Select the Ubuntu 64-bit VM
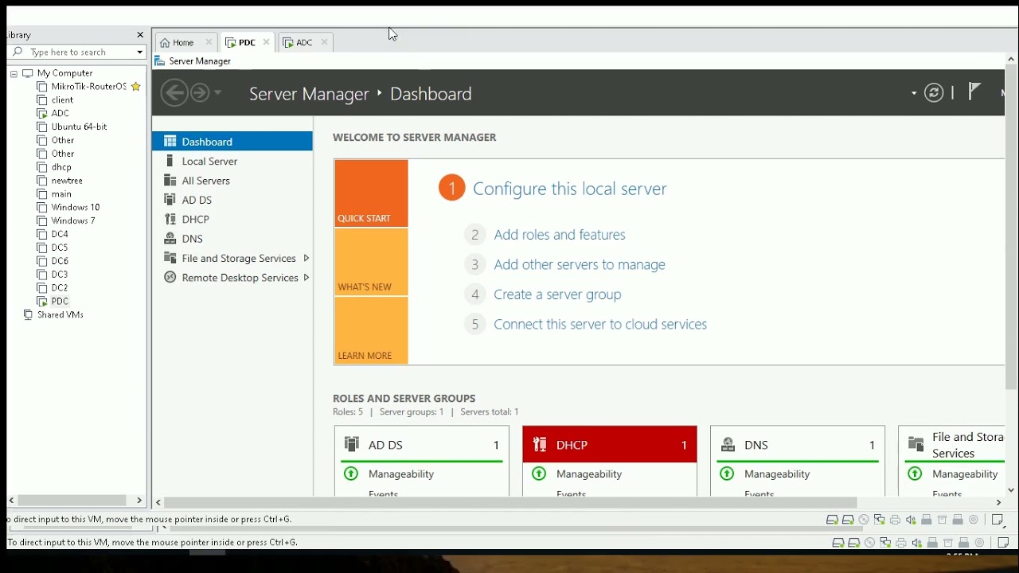Viewport: 1019px width, 573px height. pos(79,127)
